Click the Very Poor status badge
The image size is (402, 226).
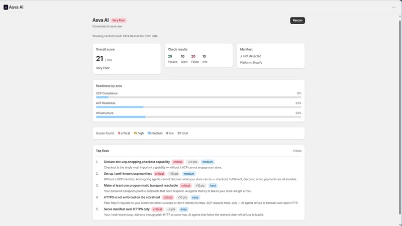[119, 20]
